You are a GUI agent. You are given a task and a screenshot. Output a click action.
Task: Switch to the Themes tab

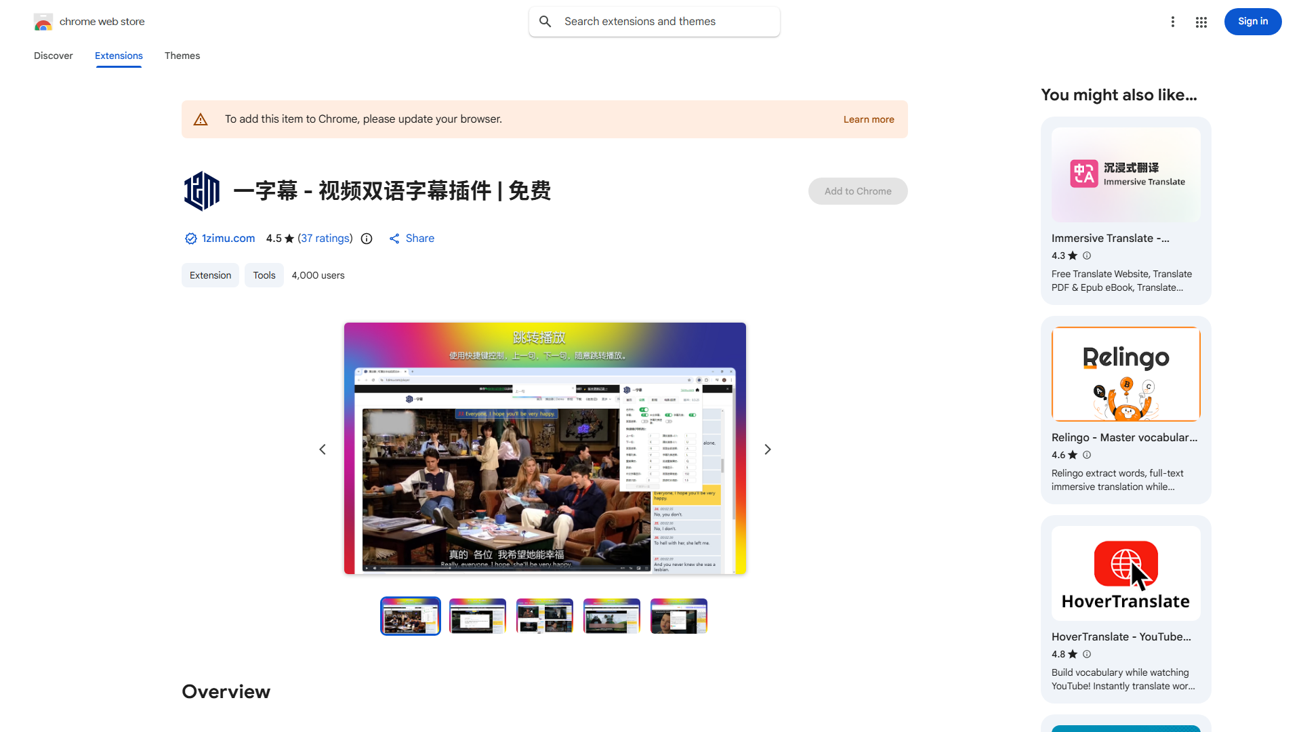click(x=182, y=56)
